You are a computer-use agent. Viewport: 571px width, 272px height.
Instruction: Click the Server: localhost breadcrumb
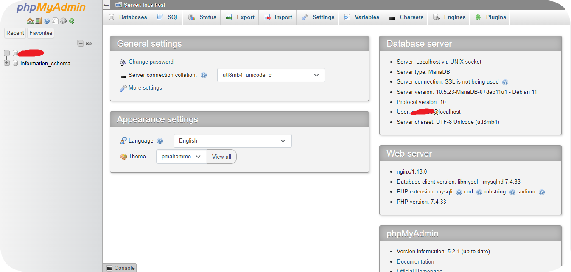[144, 5]
